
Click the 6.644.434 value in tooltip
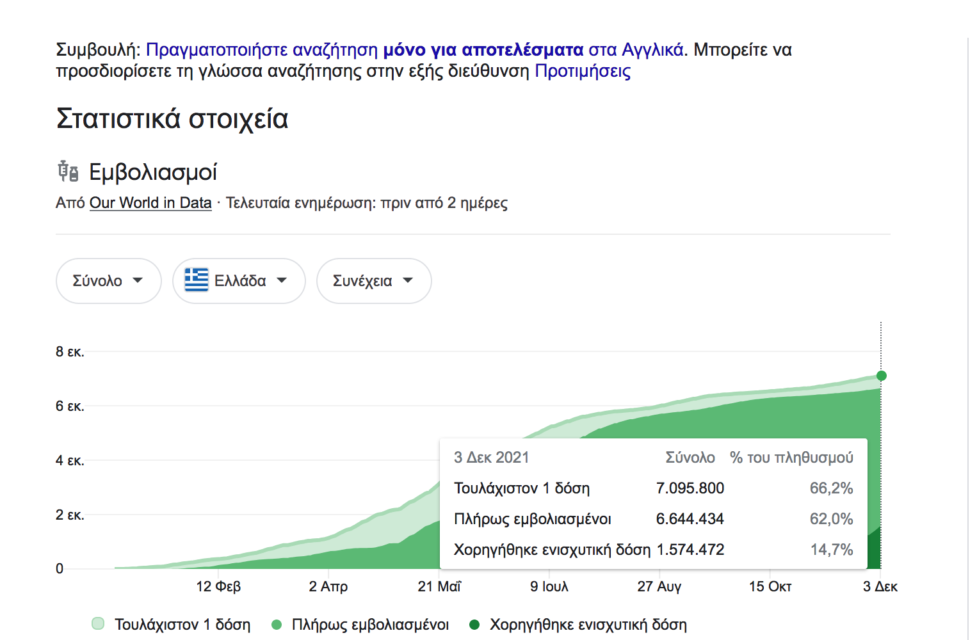click(x=690, y=519)
